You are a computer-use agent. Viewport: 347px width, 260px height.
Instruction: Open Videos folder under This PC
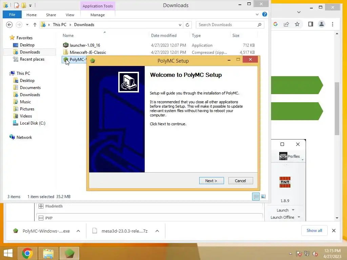click(26, 116)
